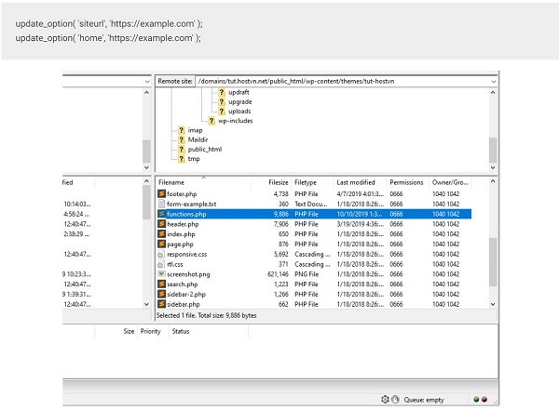Click the tmp folder question-mark icon
This screenshot has height=410, width=559.
[182, 159]
